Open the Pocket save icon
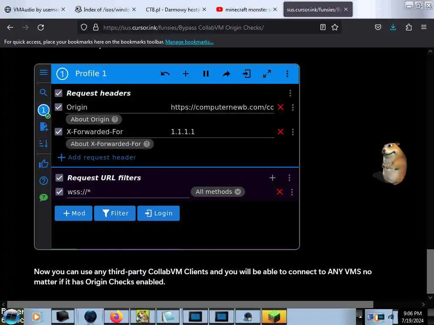 (x=378, y=27)
